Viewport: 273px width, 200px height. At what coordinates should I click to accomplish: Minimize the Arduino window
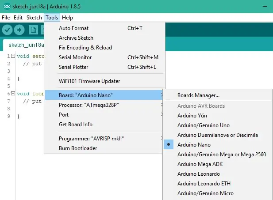[x=265, y=7]
